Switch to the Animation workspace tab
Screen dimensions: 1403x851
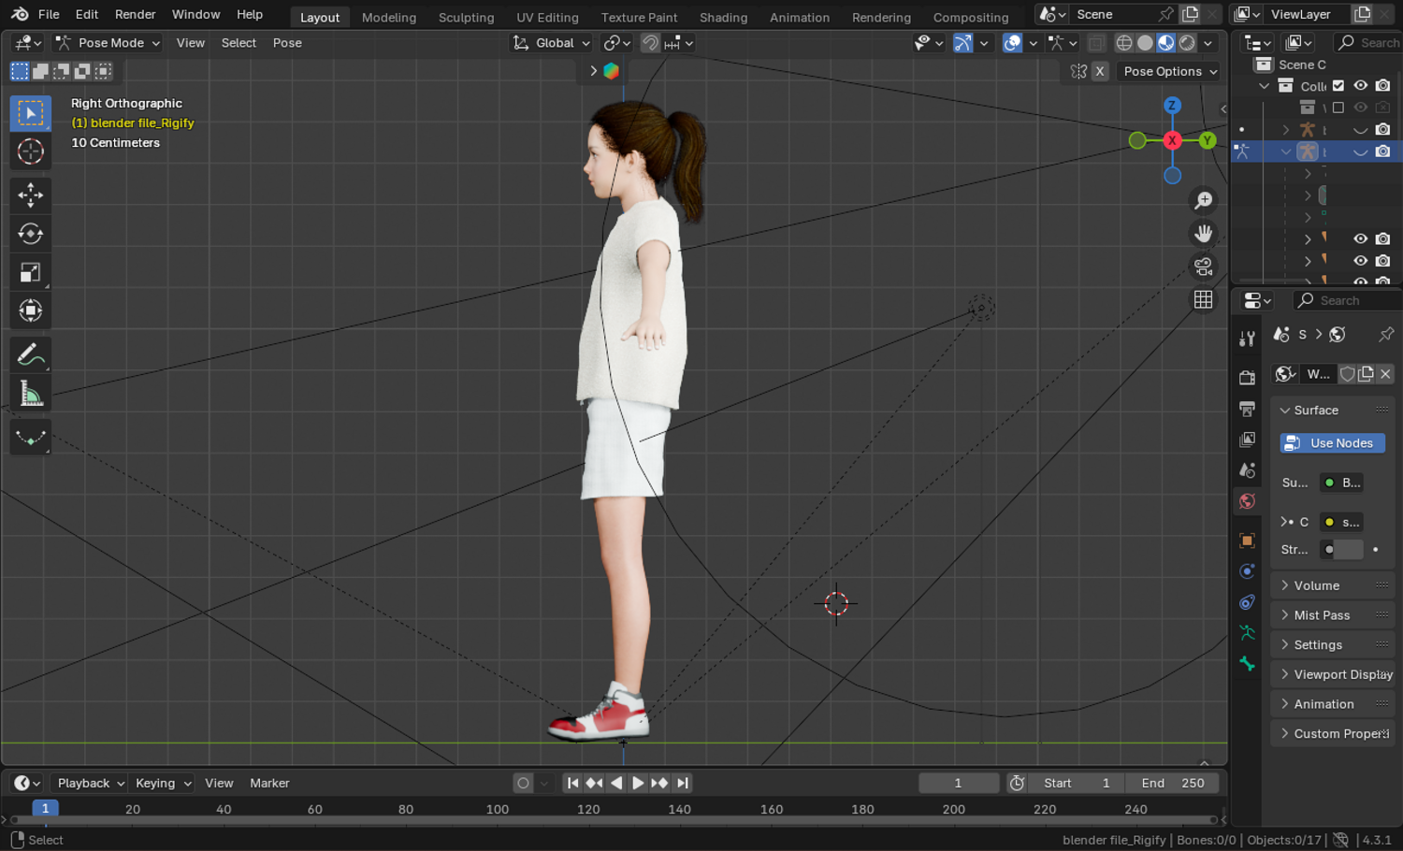coord(800,17)
